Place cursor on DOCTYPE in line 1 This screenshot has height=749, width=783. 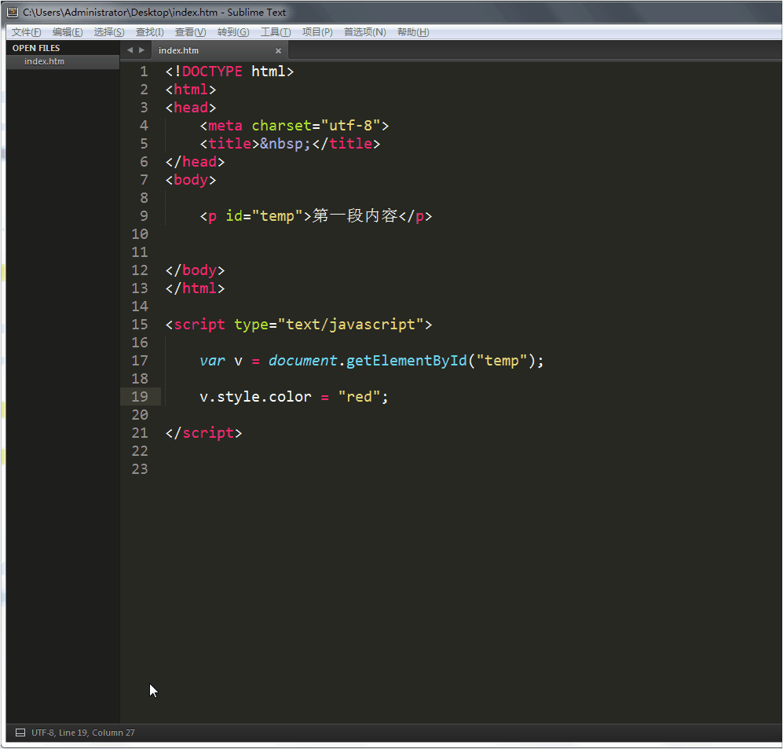click(212, 72)
